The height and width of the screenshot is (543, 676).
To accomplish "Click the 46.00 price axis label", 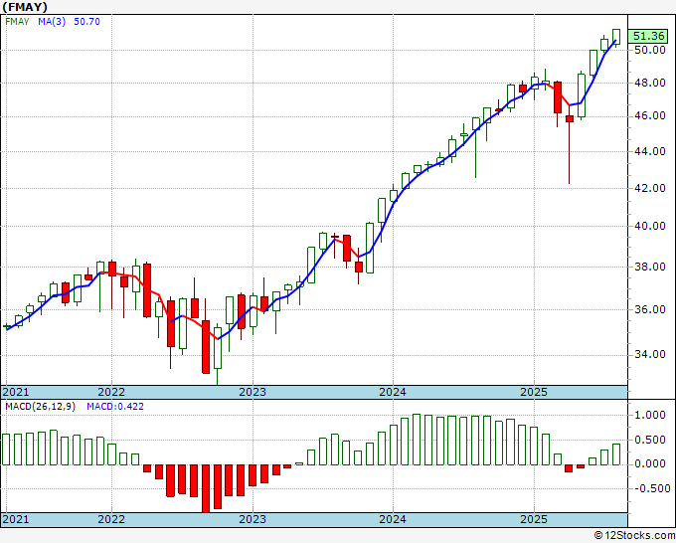I will pyautogui.click(x=650, y=115).
